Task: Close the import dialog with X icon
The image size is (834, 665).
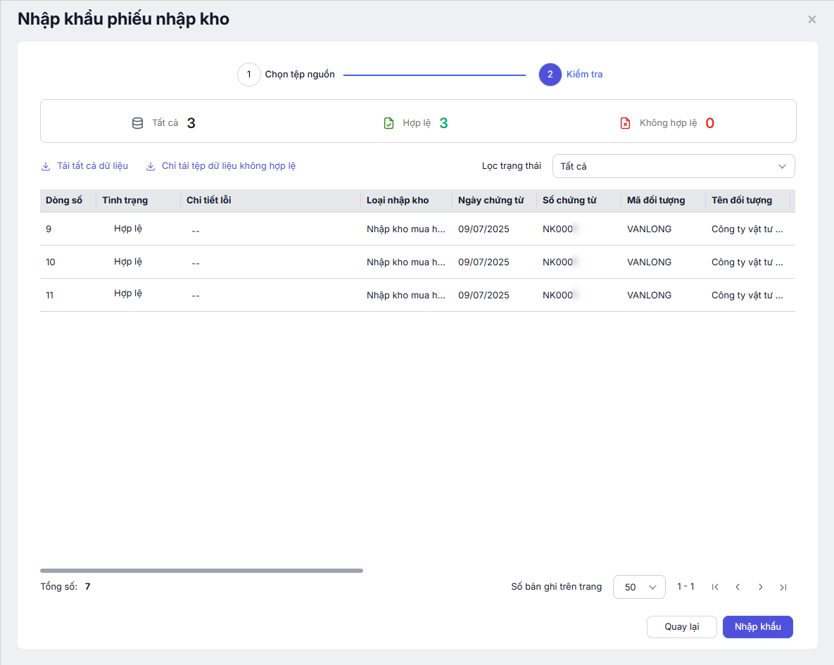Action: [811, 20]
